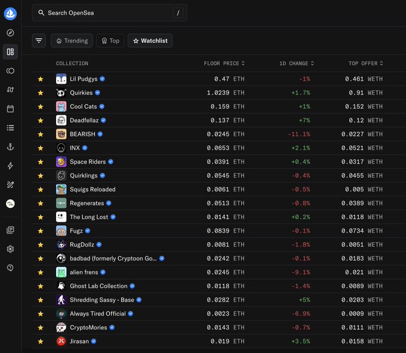Viewport: 406px width, 353px height.
Task: Open the Quirklings collection name
Action: pyautogui.click(x=84, y=176)
